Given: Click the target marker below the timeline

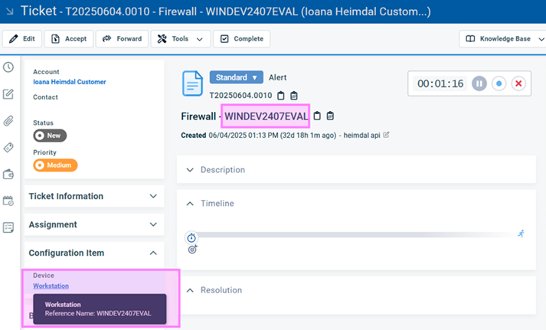Looking at the screenshot, I should click(192, 250).
